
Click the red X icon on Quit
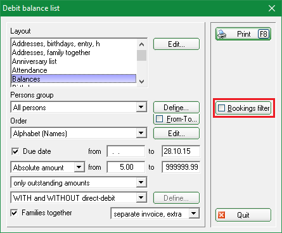(221, 215)
